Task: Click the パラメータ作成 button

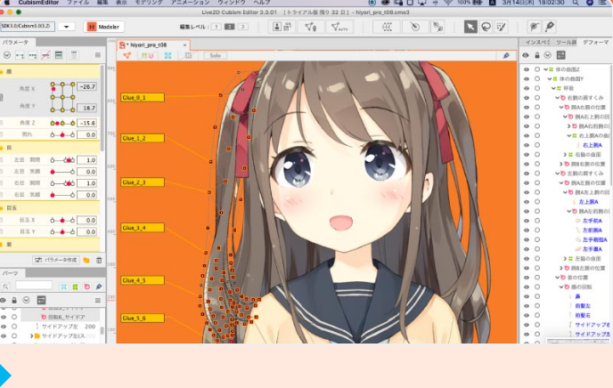Action: coord(56,260)
